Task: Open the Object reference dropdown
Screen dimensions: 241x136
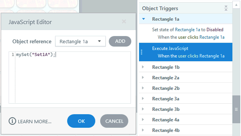Action: click(80, 41)
